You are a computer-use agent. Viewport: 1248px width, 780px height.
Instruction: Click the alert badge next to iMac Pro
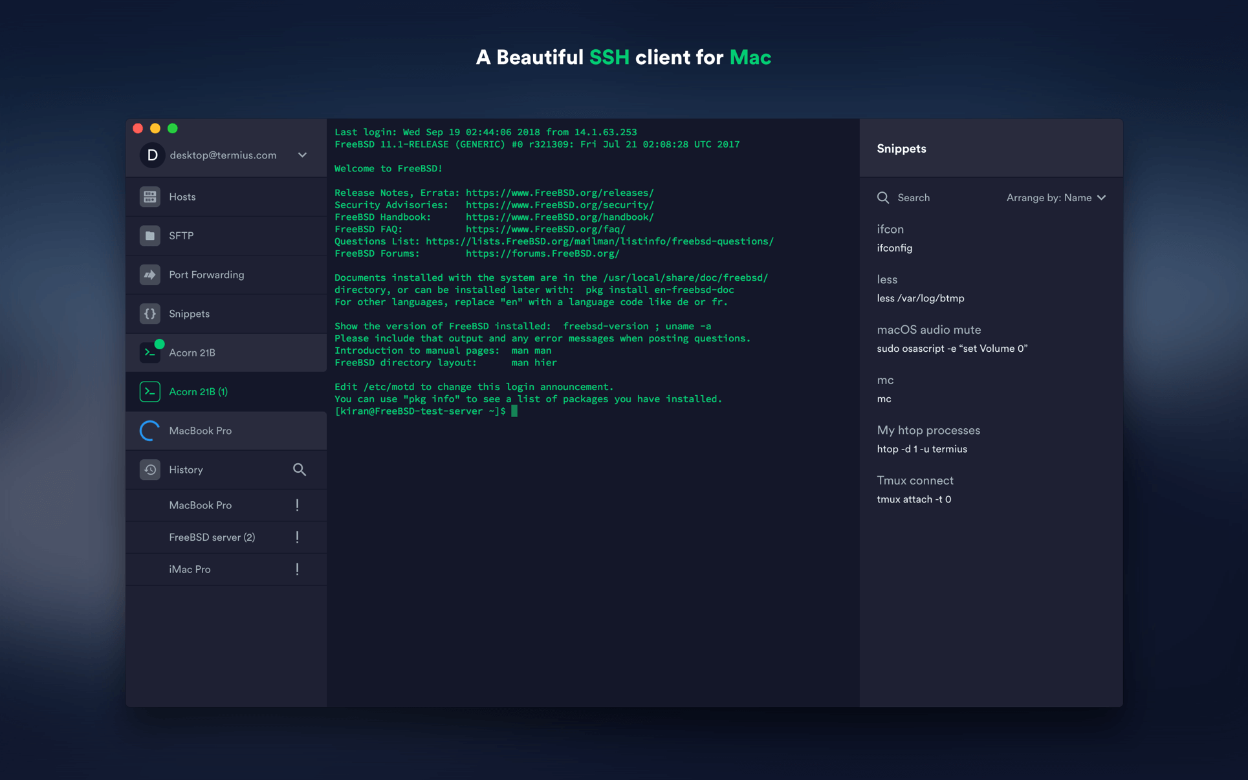pyautogui.click(x=297, y=569)
